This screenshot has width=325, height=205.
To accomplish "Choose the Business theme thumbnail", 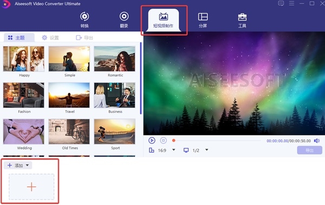I will coord(115,95).
